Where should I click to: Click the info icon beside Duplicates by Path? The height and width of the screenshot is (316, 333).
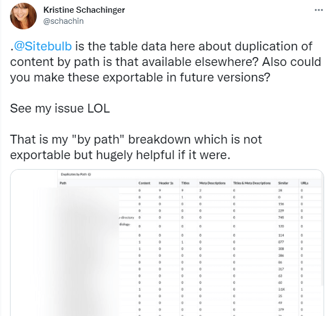pyautogui.click(x=89, y=174)
